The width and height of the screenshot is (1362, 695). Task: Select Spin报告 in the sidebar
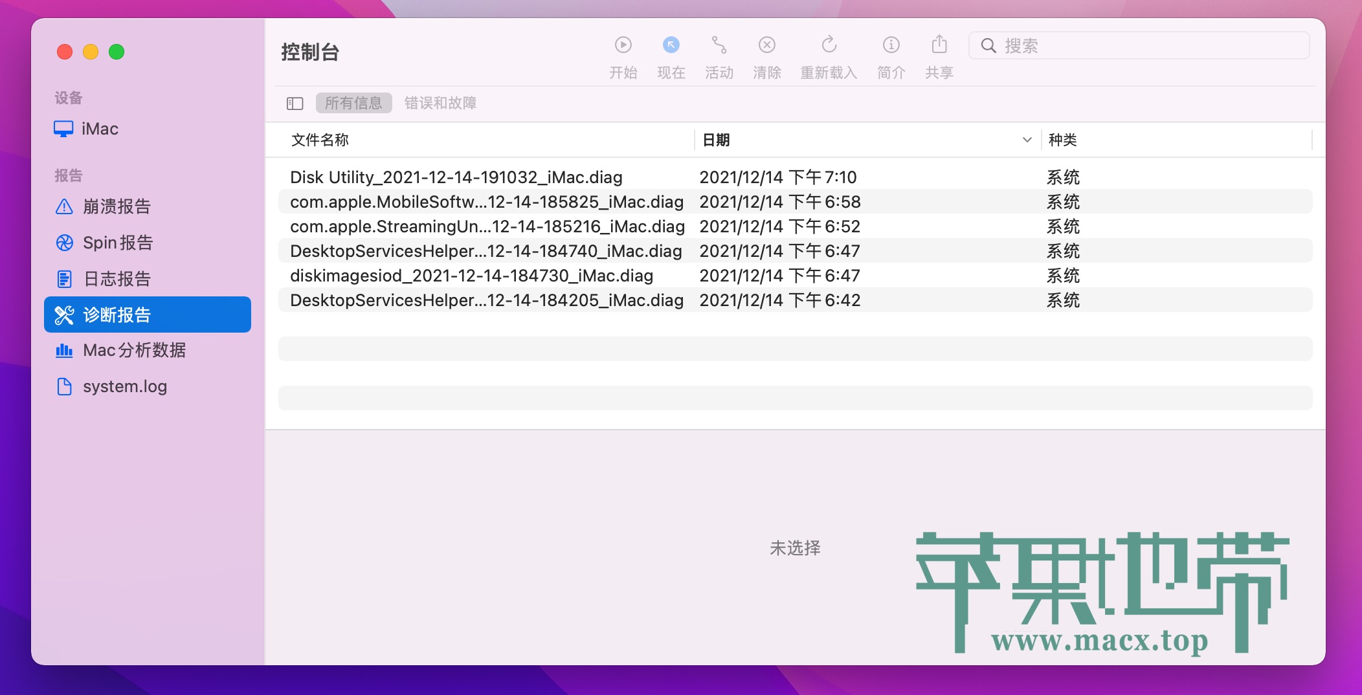click(118, 243)
